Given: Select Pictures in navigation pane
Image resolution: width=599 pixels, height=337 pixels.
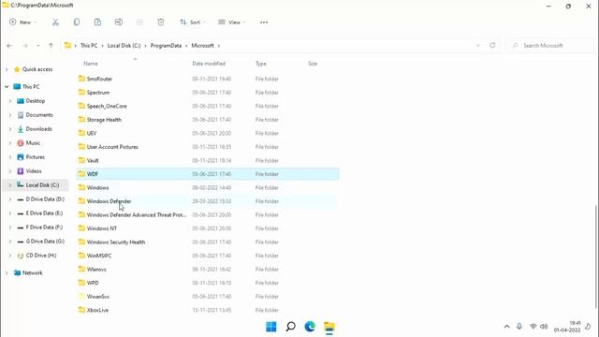Looking at the screenshot, I should coord(36,157).
